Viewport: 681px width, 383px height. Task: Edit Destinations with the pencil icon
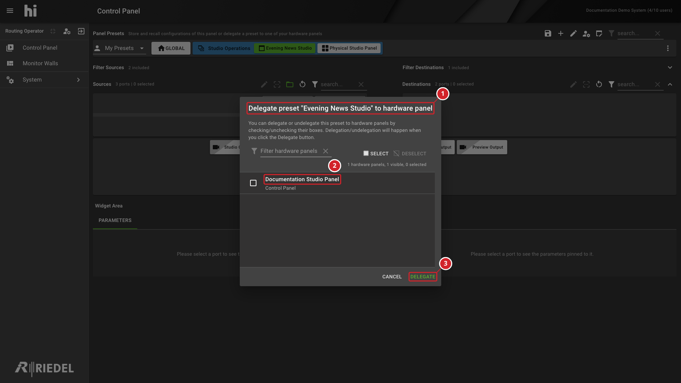[574, 84]
